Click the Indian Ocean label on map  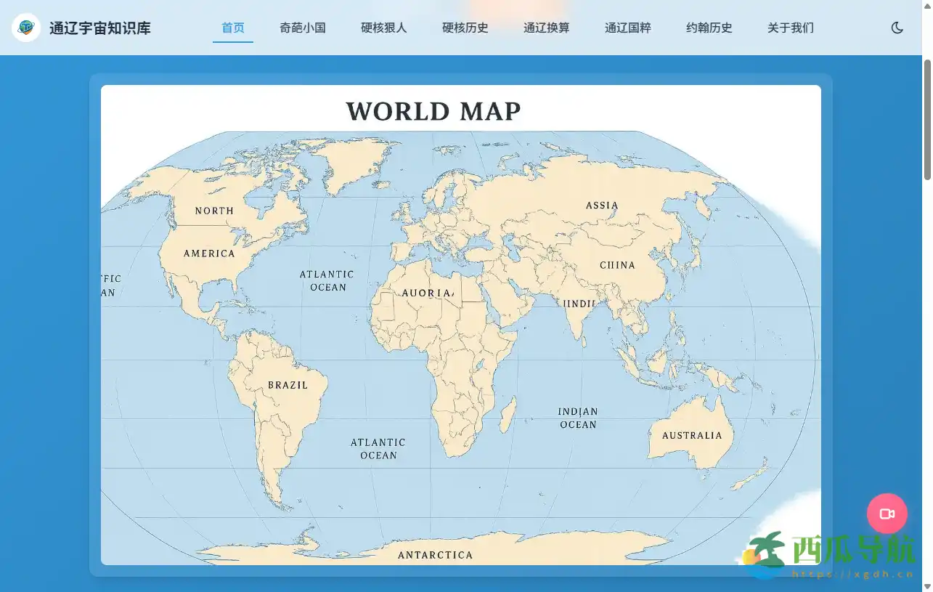tap(578, 418)
